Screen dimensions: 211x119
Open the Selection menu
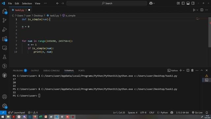click(x=27, y=3)
